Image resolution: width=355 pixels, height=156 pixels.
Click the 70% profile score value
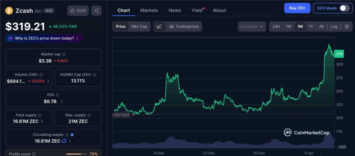(x=94, y=154)
